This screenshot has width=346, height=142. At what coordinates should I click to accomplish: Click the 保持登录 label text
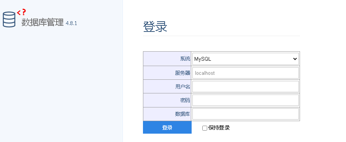coord(219,128)
